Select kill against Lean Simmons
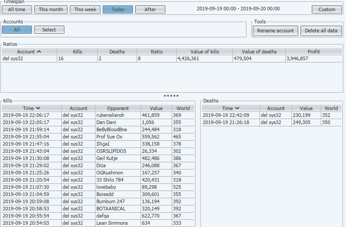This screenshot has height=227, width=346. click(98, 223)
